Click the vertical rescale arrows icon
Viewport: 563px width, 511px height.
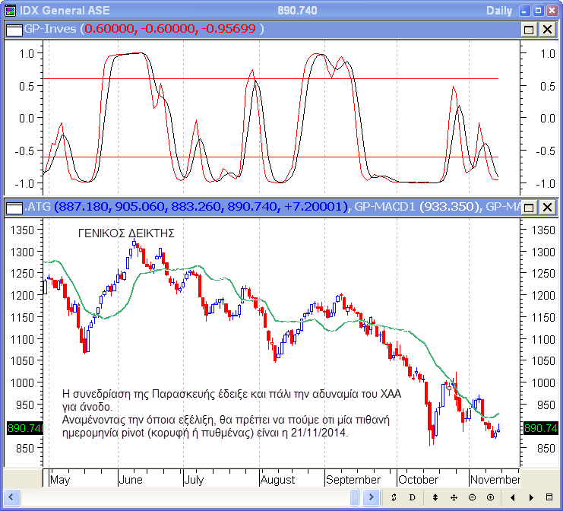(x=435, y=497)
